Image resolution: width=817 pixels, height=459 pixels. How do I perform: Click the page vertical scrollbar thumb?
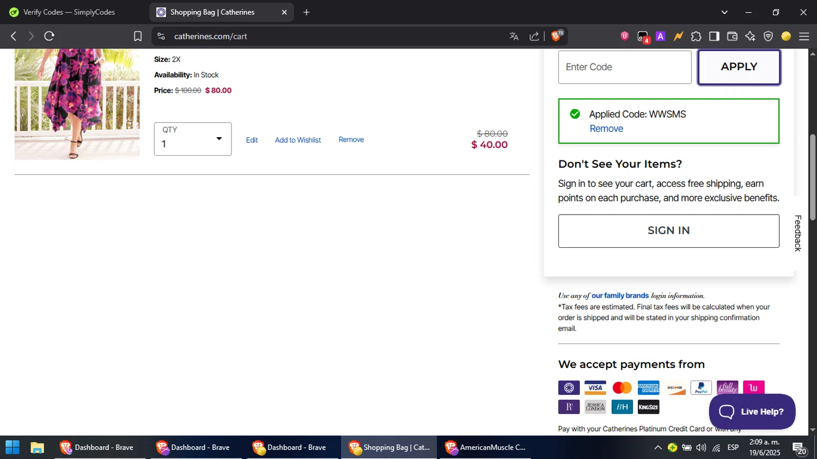point(813,177)
